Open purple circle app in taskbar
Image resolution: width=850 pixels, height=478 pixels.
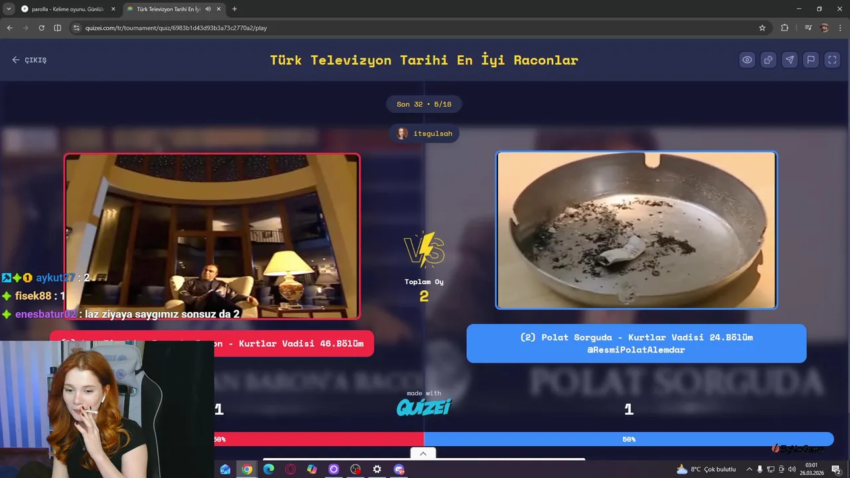(333, 469)
